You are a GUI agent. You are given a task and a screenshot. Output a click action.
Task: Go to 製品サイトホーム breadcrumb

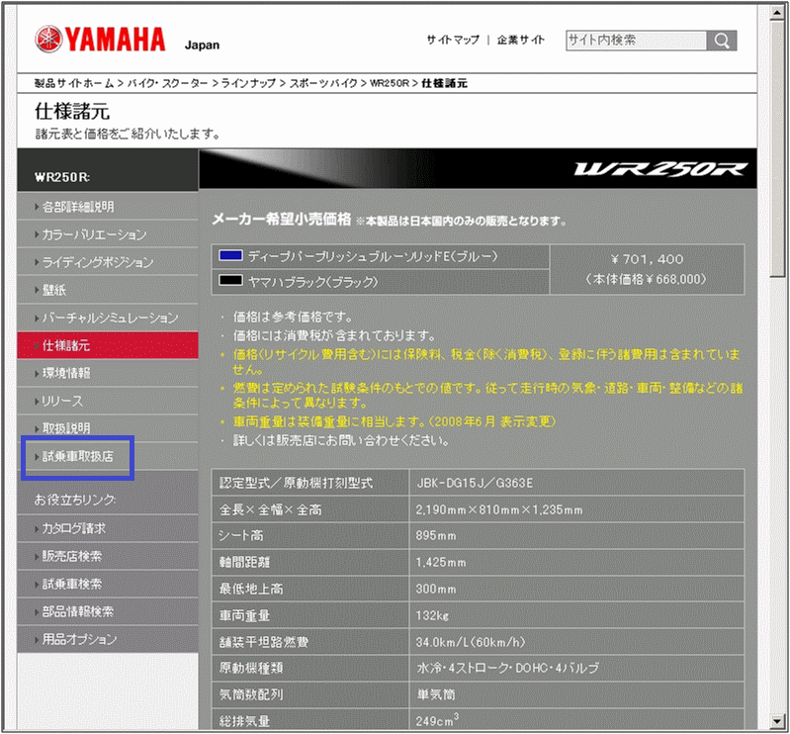pyautogui.click(x=74, y=83)
